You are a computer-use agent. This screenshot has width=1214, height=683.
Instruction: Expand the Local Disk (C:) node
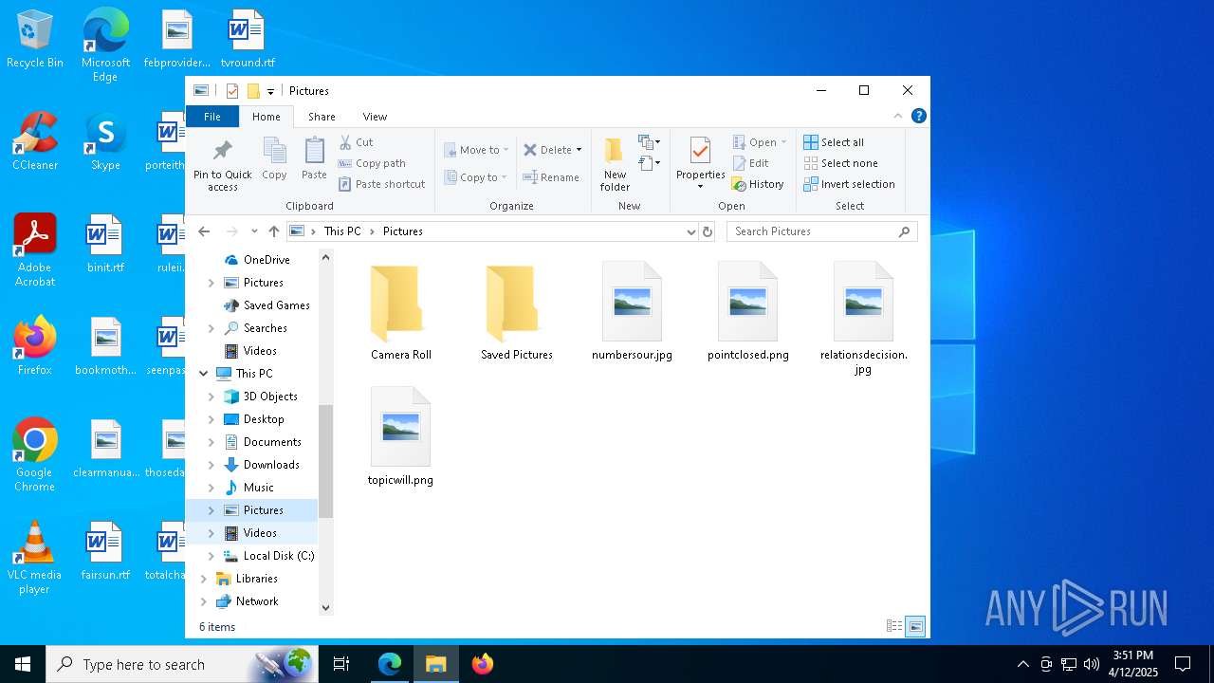tap(211, 556)
